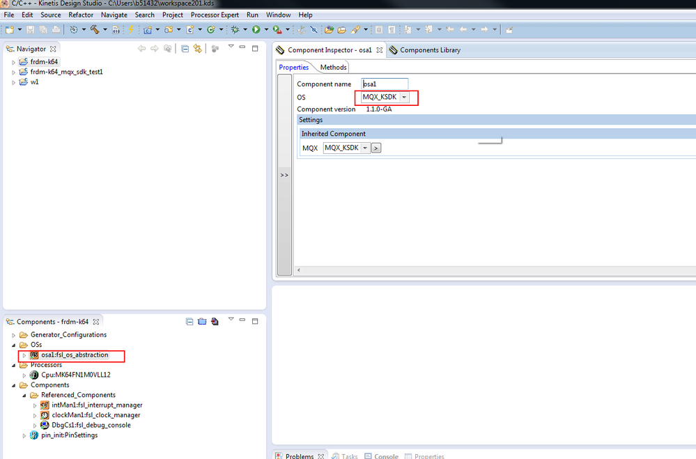The image size is (696, 459).
Task: Click the New C project icon
Action: [148, 30]
